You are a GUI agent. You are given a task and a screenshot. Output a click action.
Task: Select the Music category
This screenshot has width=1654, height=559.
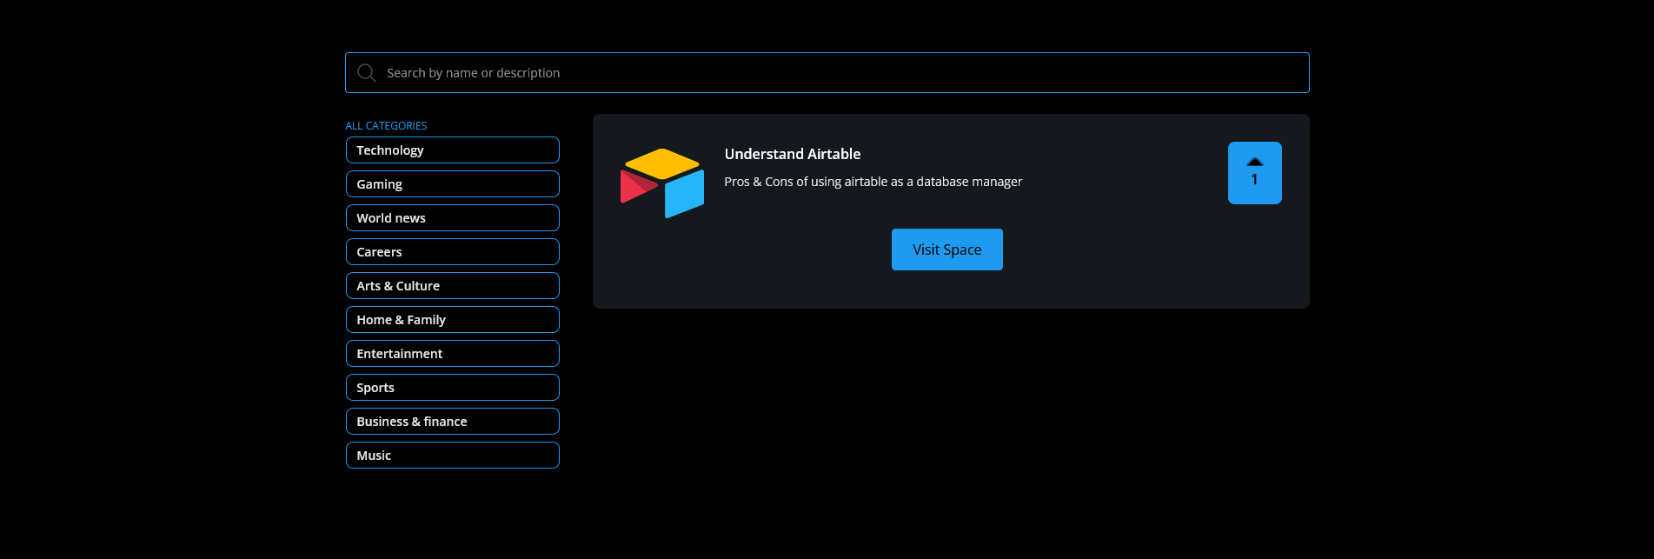pyautogui.click(x=453, y=456)
